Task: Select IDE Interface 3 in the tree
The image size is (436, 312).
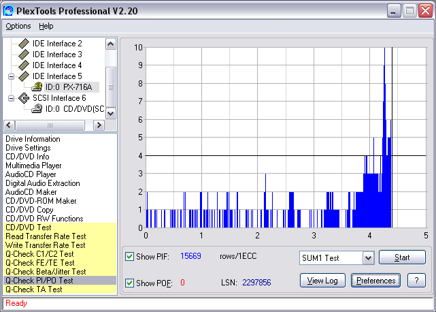Action: coord(57,54)
